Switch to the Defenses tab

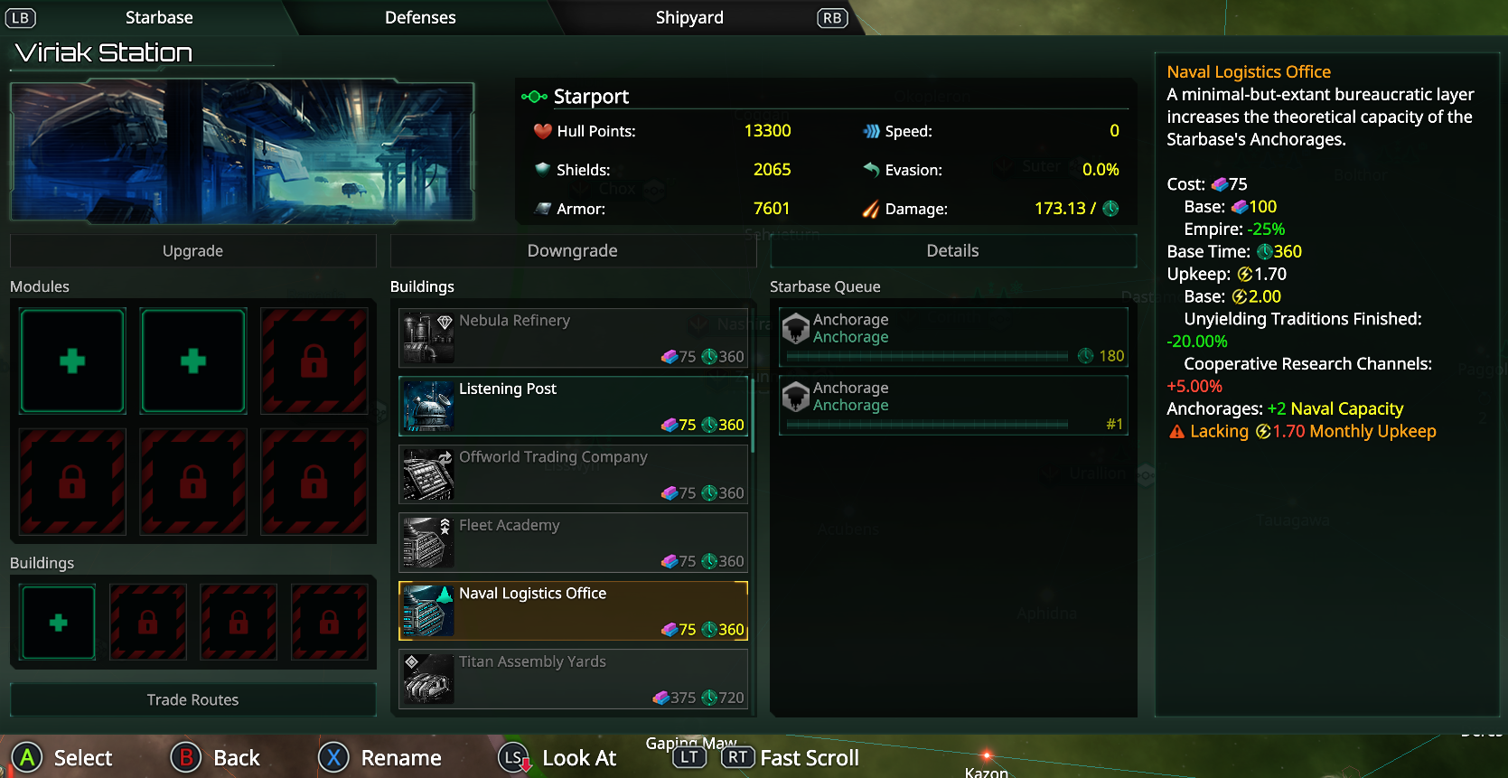coord(420,17)
